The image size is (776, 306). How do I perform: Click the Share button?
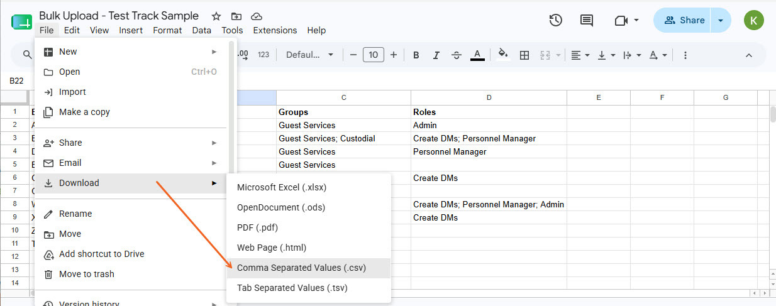point(683,20)
